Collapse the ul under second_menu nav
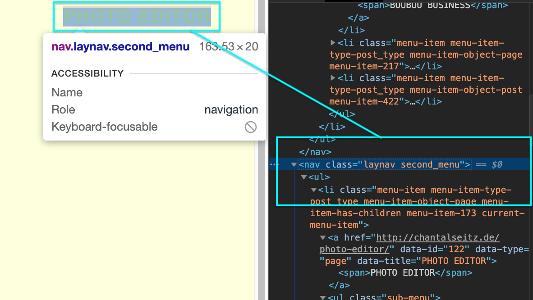The height and width of the screenshot is (300, 533). pos(304,177)
